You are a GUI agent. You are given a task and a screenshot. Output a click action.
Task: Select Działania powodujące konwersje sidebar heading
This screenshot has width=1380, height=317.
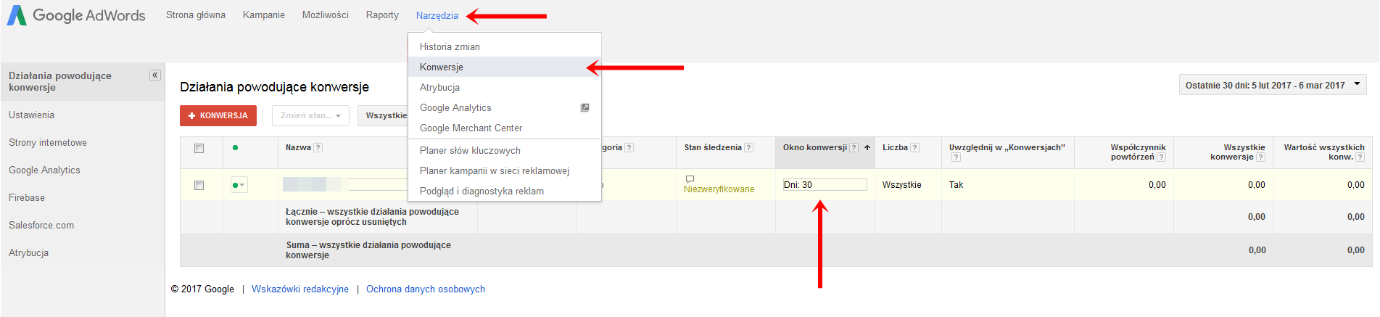click(x=60, y=81)
